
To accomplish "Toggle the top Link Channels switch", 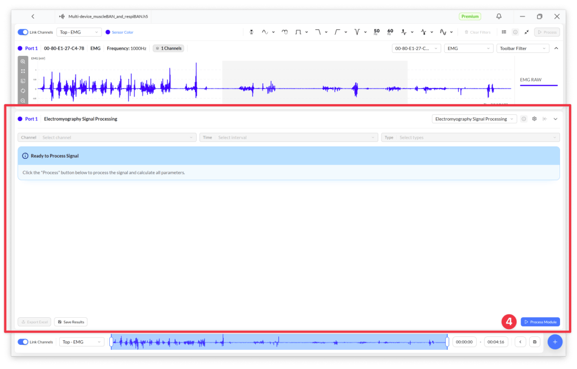I will click(23, 32).
